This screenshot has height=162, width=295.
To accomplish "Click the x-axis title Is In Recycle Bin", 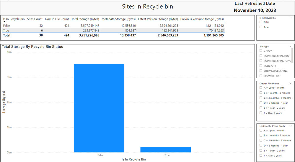I will (133, 159).
